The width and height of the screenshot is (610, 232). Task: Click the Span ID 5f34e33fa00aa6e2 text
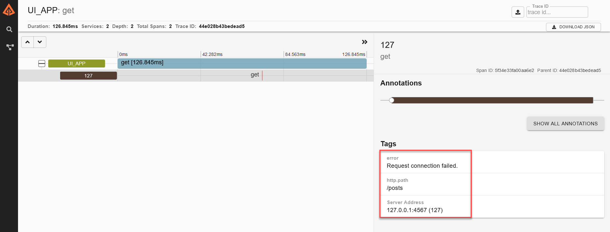tap(505, 70)
